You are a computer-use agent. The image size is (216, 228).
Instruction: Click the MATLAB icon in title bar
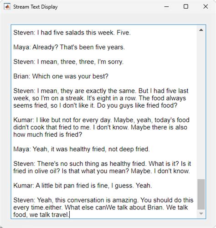click(x=7, y=7)
